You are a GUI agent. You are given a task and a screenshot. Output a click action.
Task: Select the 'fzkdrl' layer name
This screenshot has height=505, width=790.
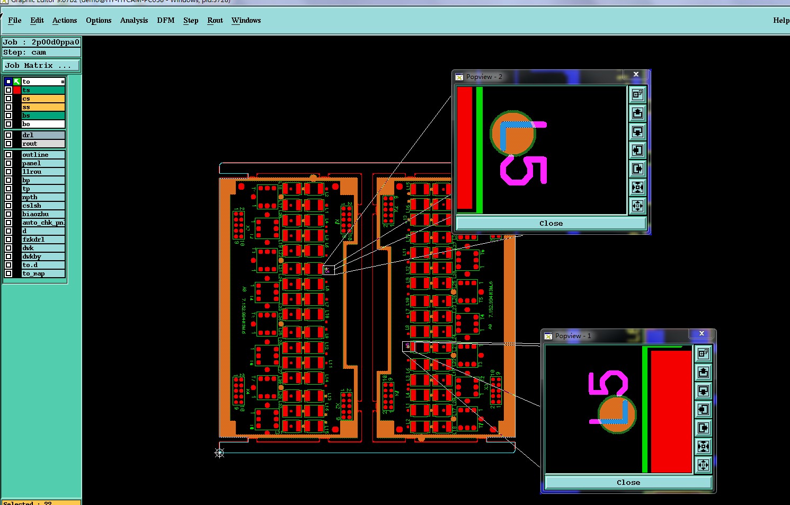click(43, 240)
